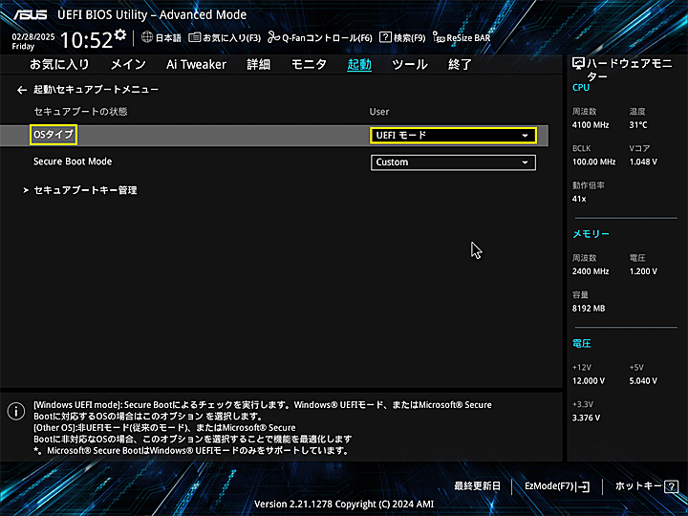Image resolution: width=688 pixels, height=516 pixels.
Task: Select the 起動 tab
Action: click(x=359, y=65)
